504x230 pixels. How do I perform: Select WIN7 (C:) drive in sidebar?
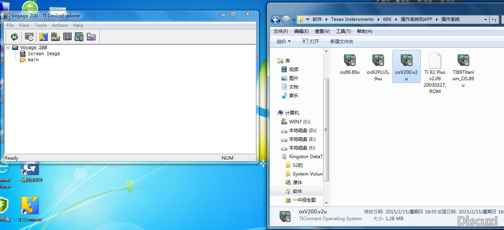[x=299, y=122]
